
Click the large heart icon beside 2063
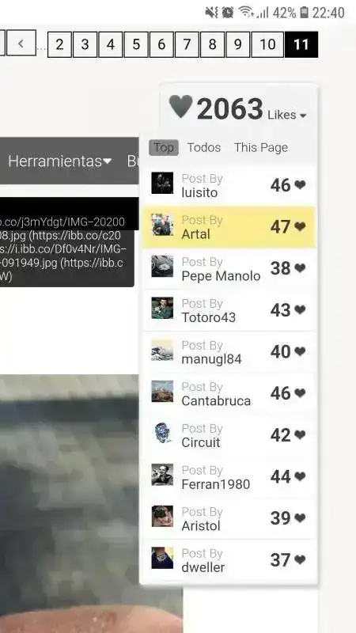(180, 107)
